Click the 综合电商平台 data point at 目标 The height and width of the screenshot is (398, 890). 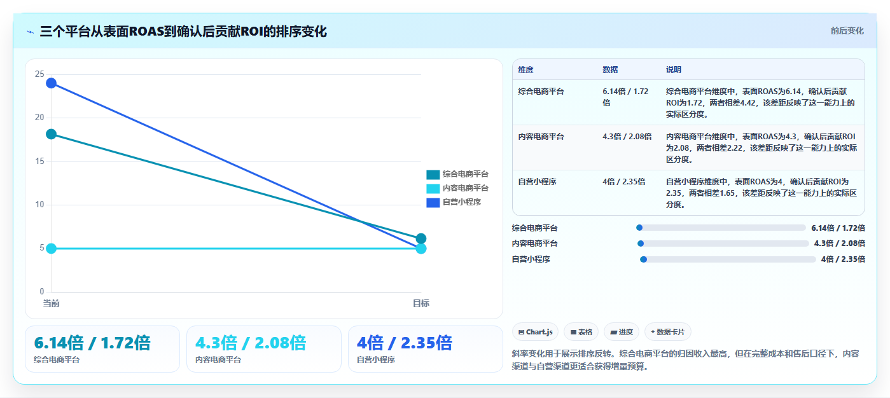(421, 238)
